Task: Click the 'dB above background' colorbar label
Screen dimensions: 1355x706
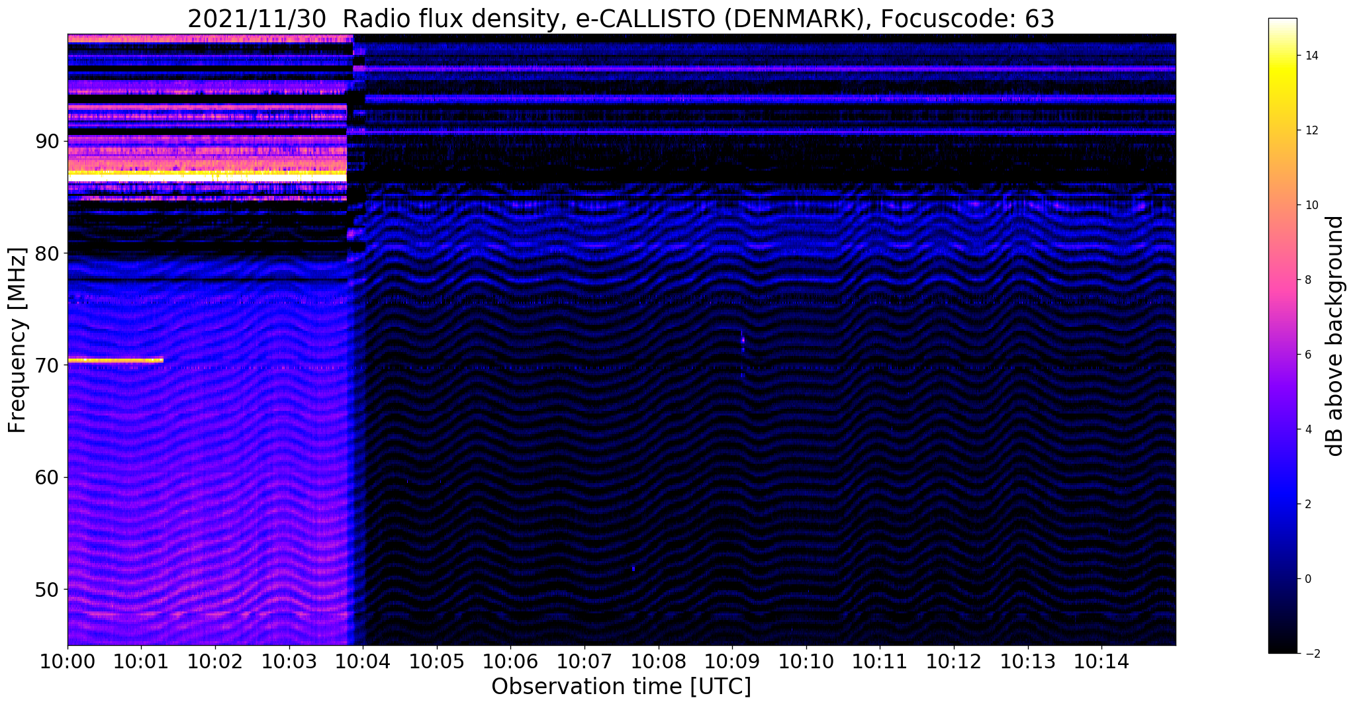Action: [1335, 335]
